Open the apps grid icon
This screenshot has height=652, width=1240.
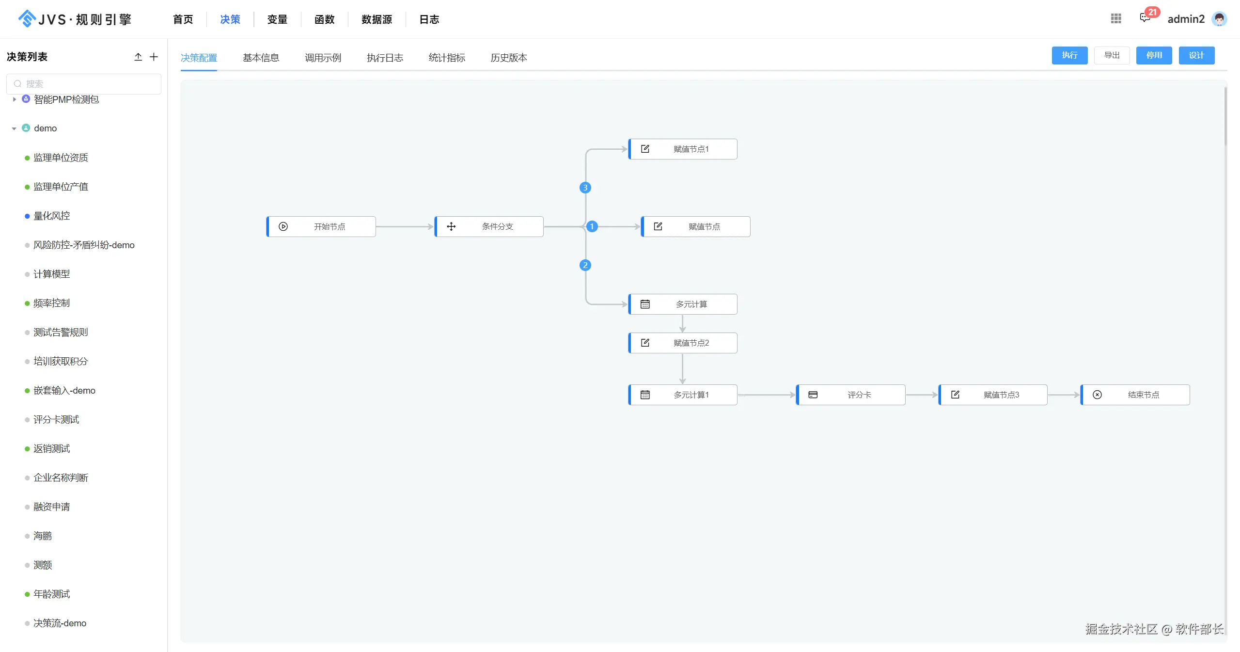[1116, 18]
